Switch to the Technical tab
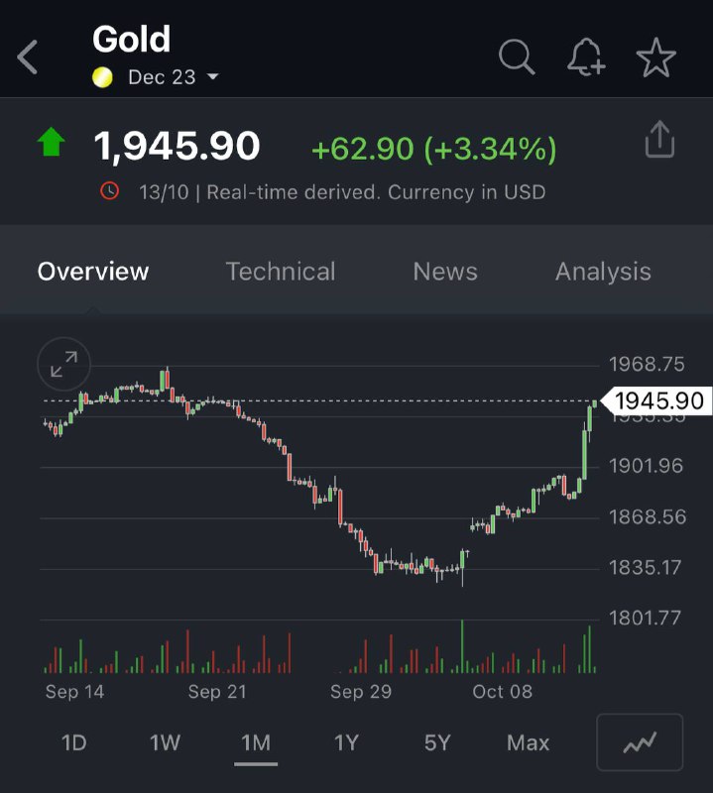713x793 pixels. tap(281, 272)
